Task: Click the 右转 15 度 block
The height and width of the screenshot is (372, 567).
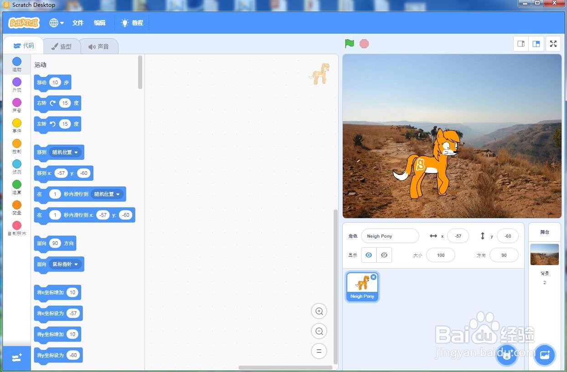Action: coord(57,103)
